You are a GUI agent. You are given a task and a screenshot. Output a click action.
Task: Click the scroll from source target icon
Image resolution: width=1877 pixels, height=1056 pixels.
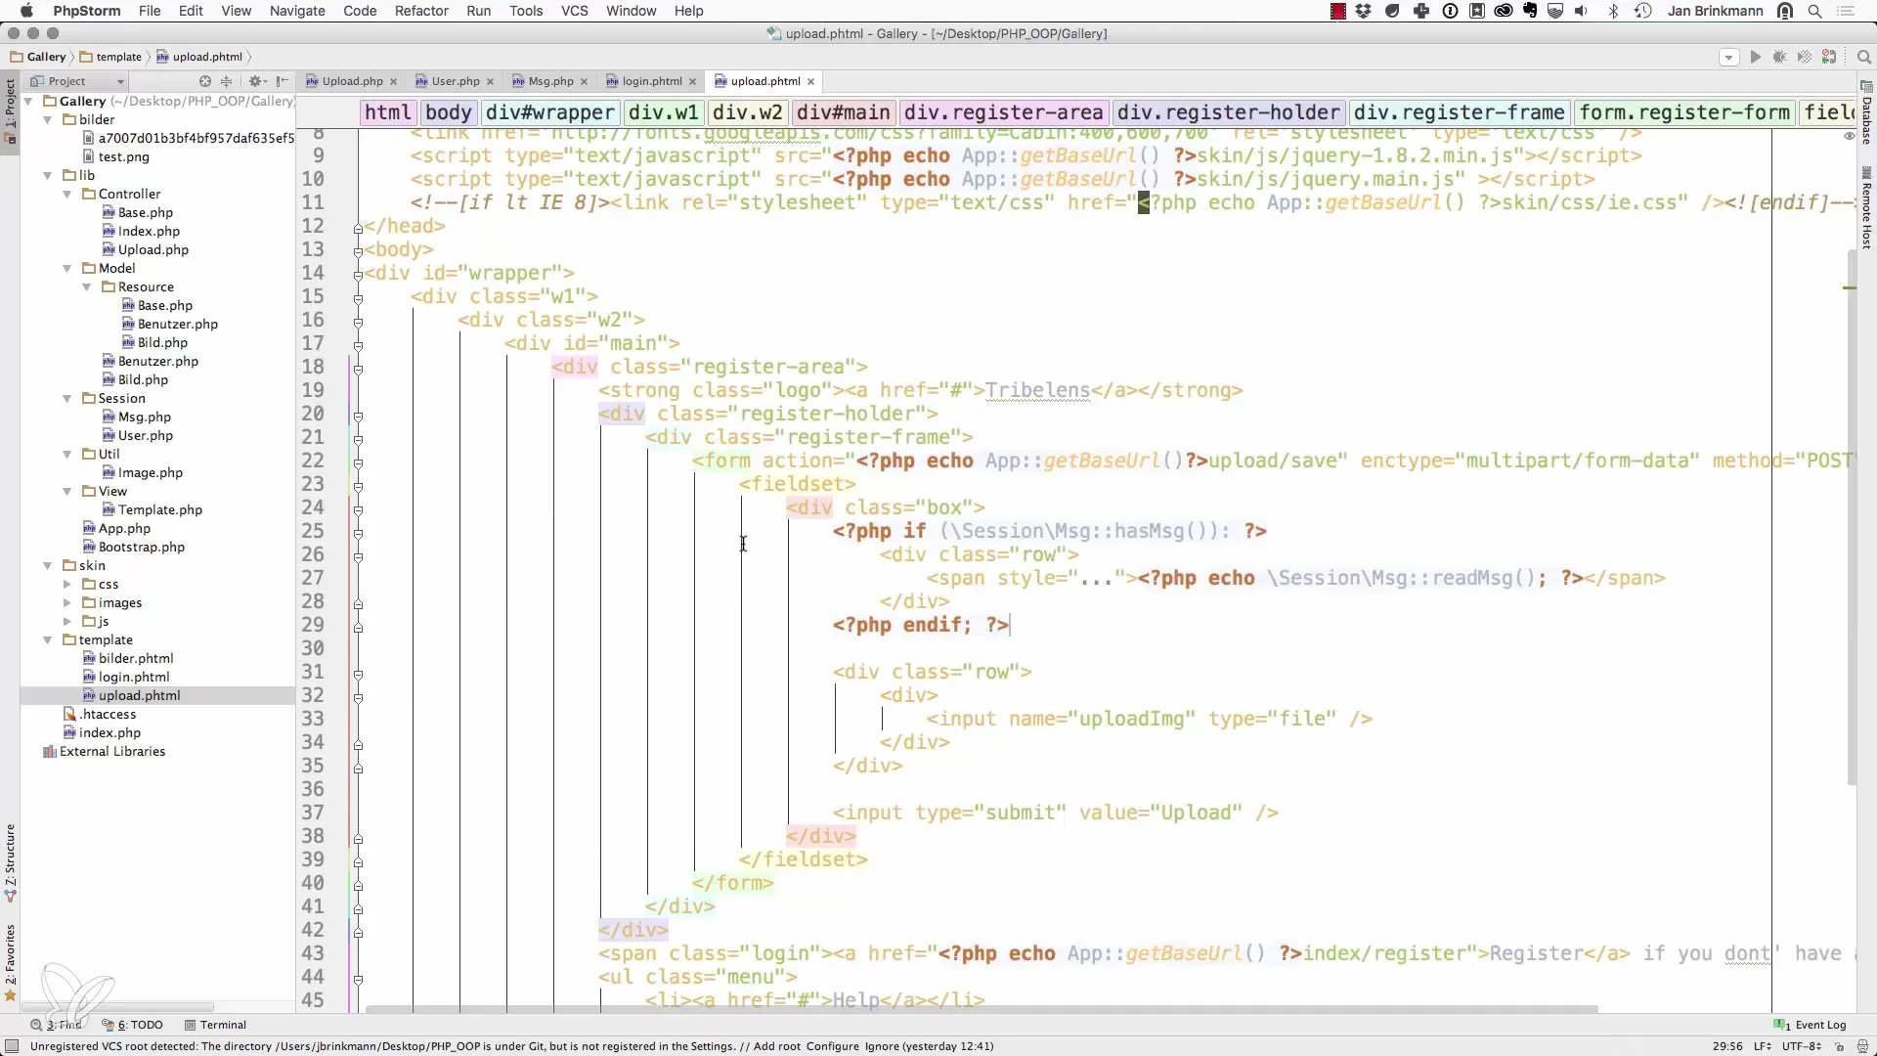pyautogui.click(x=205, y=81)
